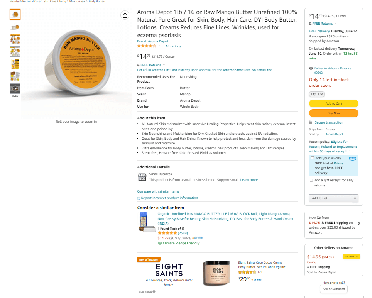372x298 pixels.
Task: Click the prime logo beside the similar item
Action: point(197,238)
